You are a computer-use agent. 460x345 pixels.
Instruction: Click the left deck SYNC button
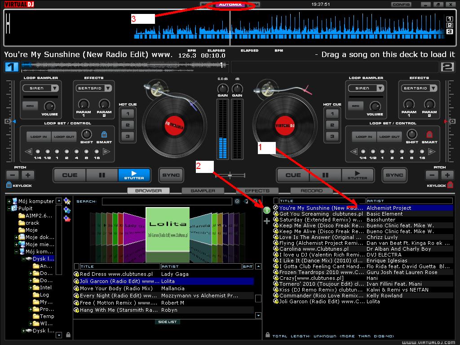(x=171, y=175)
